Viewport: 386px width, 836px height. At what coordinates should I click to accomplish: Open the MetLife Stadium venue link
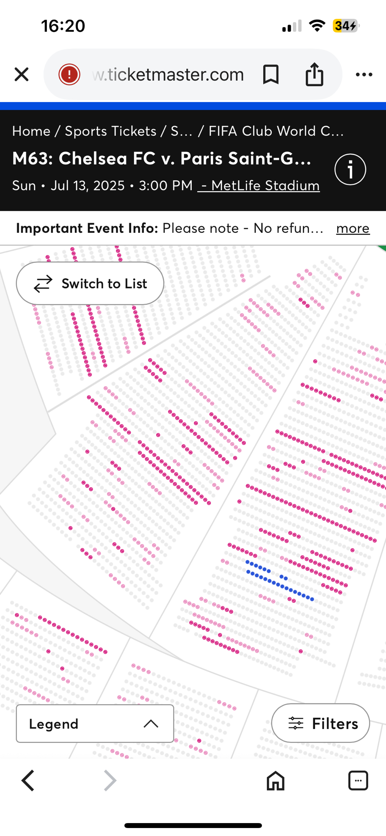[259, 185]
